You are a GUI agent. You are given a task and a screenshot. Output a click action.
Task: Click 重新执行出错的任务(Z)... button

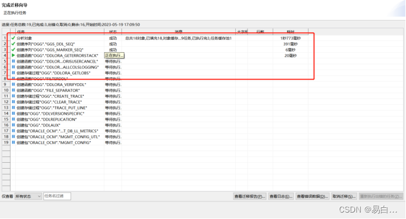click(x=381, y=197)
